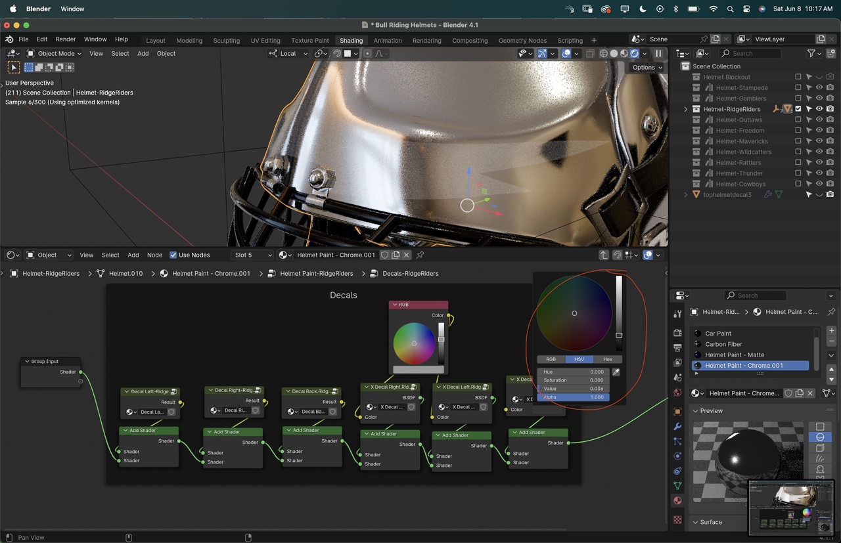The width and height of the screenshot is (841, 543).
Task: Toggle exclude checkbox for Helmet-Stampede
Action: 798,88
